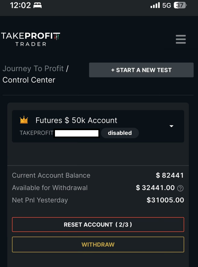Open the hamburger menu icon
This screenshot has width=198, height=267.
point(181,39)
